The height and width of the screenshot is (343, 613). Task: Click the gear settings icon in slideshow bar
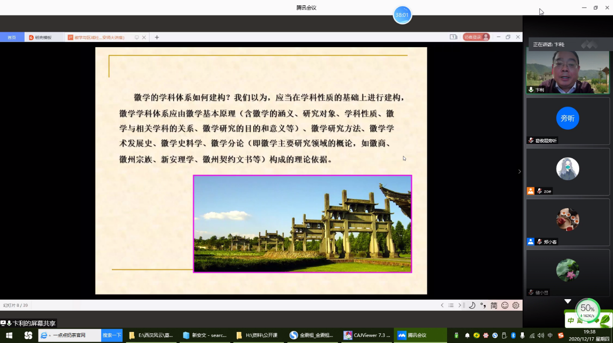click(x=516, y=305)
